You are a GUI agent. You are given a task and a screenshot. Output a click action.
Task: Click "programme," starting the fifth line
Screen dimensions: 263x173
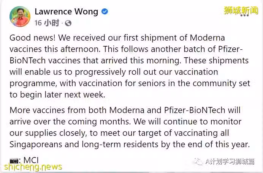pos(33,83)
